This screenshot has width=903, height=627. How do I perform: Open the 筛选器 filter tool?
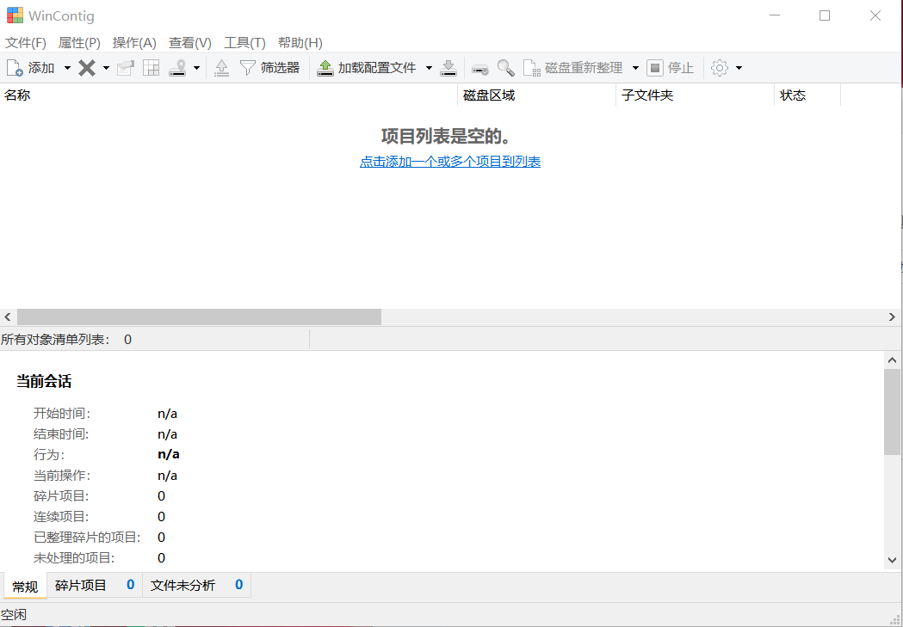click(x=269, y=68)
